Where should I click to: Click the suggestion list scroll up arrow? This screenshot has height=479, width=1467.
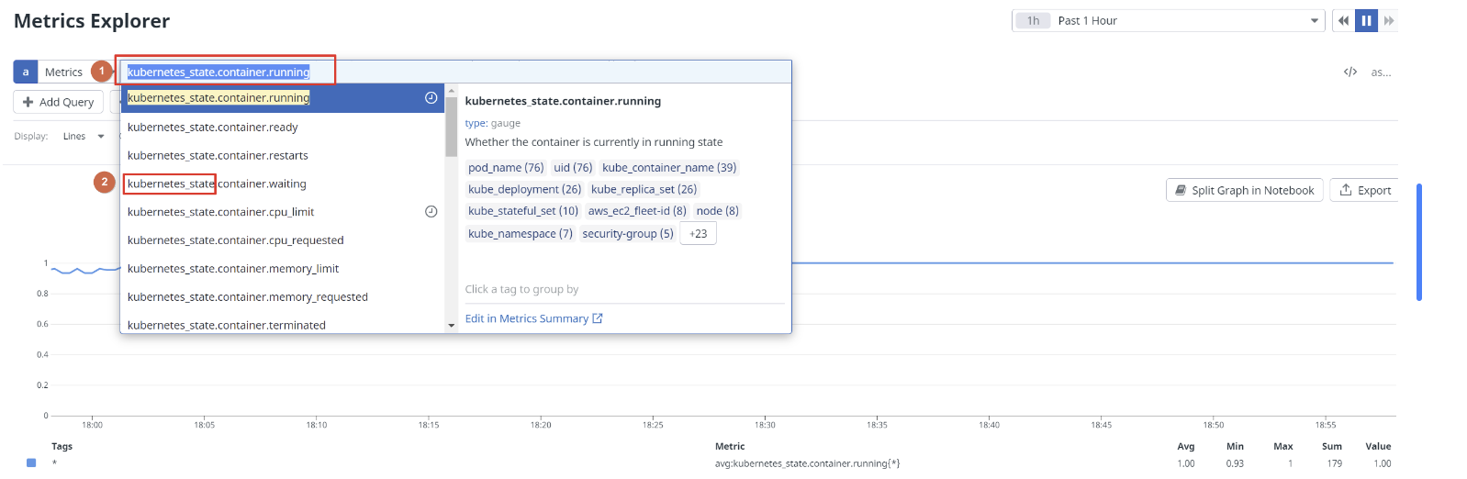(x=451, y=91)
